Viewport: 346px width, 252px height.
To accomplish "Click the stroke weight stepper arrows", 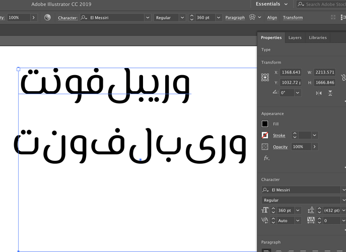I will [295, 135].
